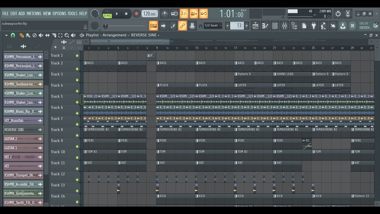Select the select tool in Playlist toolbar
The image size is (380, 214).
[x=60, y=35]
